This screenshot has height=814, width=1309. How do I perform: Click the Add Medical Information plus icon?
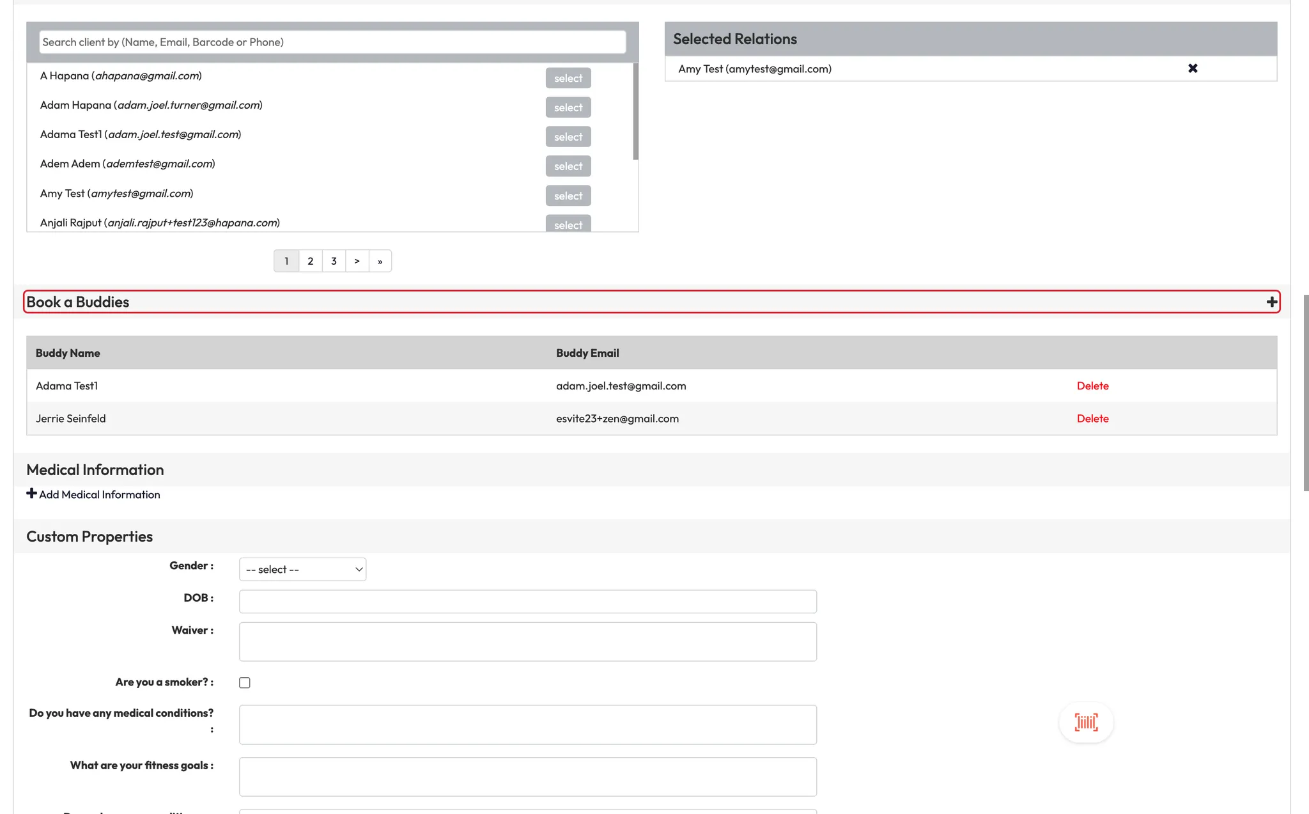click(31, 494)
